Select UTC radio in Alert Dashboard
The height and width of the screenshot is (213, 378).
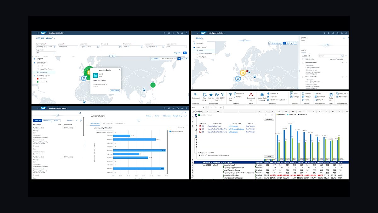point(199,155)
